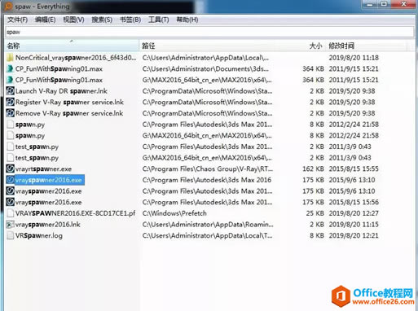Click file icon of test_spawn.py on G: drive
This screenshot has width=418, height=311.
[x=10, y=158]
